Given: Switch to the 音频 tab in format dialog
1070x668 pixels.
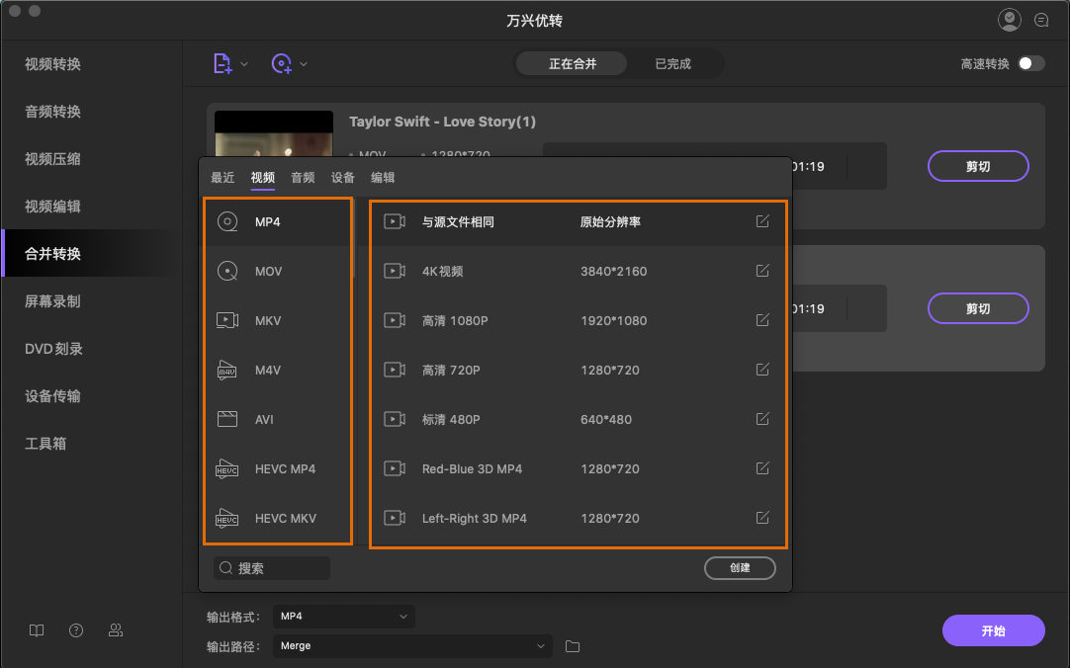Looking at the screenshot, I should coord(302,177).
